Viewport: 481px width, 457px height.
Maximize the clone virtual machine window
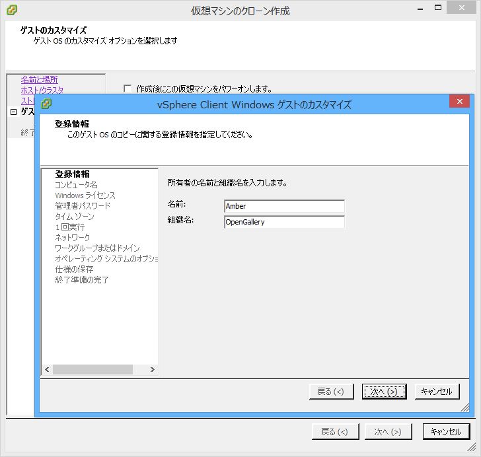click(x=438, y=8)
